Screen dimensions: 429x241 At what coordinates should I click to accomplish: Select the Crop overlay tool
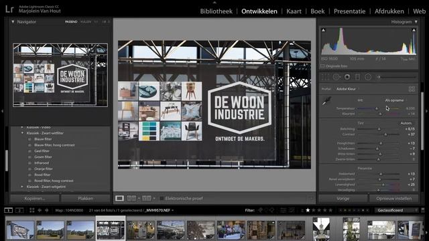coord(325,77)
